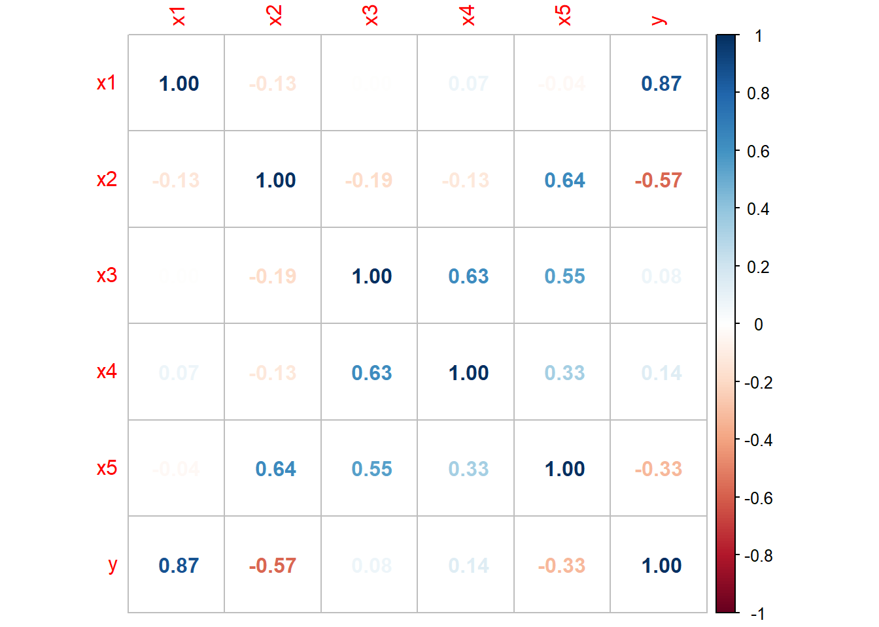
Task: Select the 0.55 cell in row x3
Action: (564, 276)
